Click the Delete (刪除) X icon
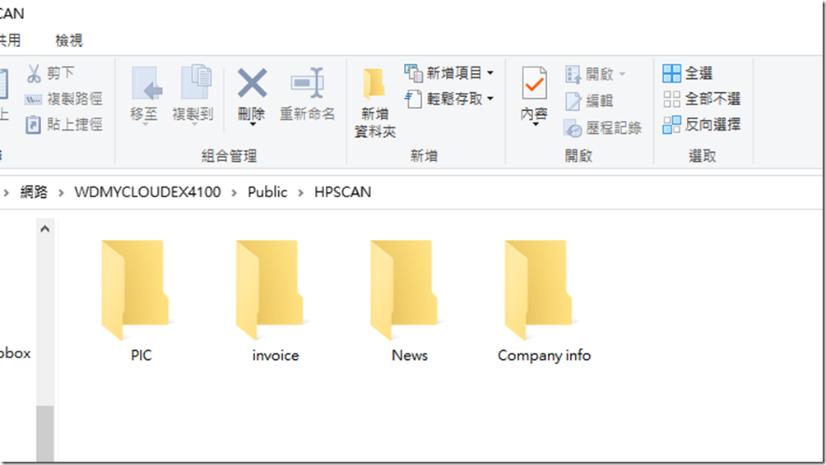 click(x=253, y=83)
